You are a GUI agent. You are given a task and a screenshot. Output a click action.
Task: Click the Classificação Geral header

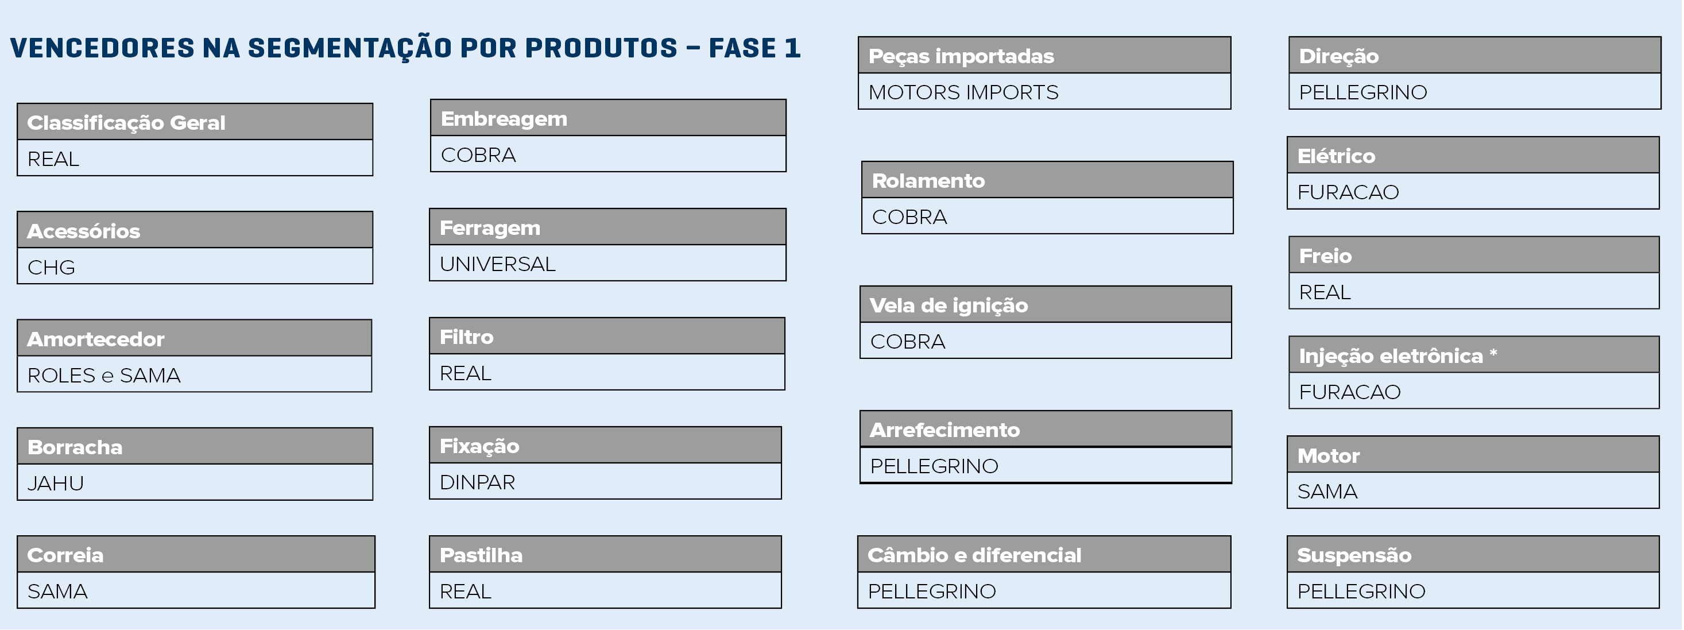point(195,122)
